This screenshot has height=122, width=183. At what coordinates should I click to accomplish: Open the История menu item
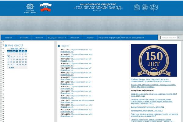[x=24, y=38]
